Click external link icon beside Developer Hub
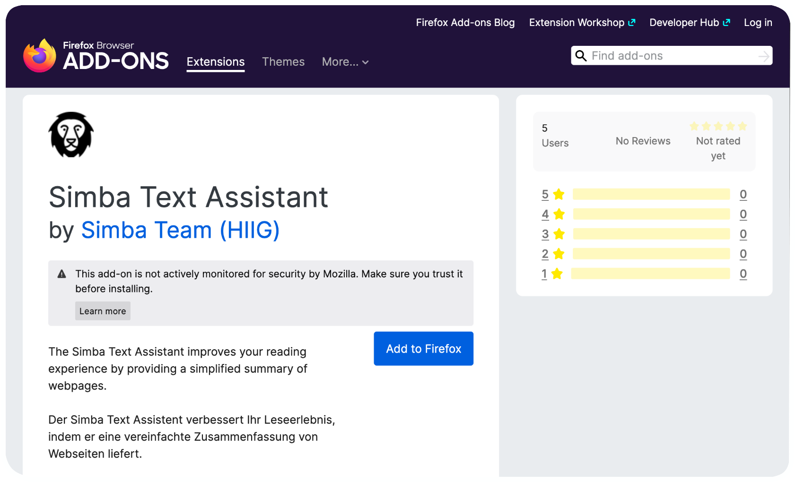 point(726,22)
